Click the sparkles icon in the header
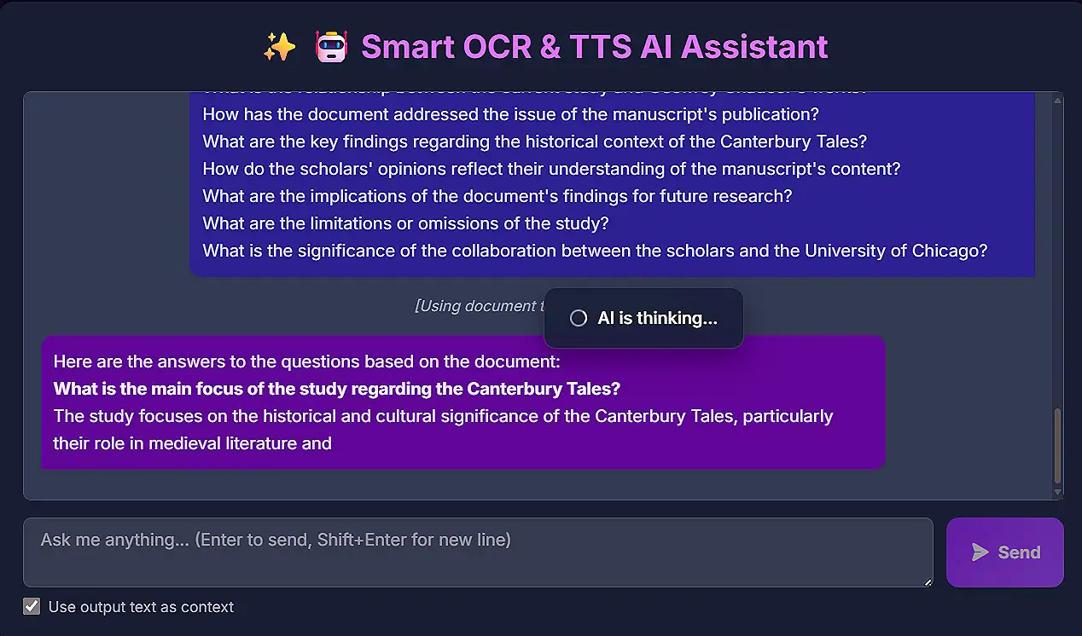Screen dimensions: 1082x636 (x=279, y=47)
